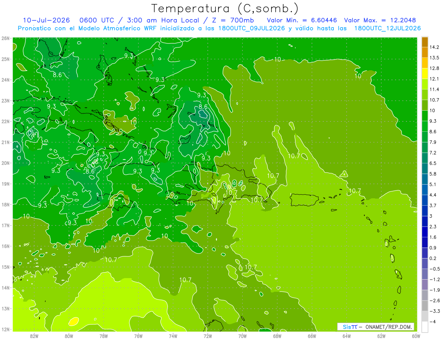Click the small yellow hotspot near 80W 12N
Screen dimensions: 442x341
pos(73,322)
